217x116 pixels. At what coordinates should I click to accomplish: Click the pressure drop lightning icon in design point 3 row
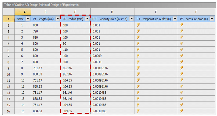(182, 37)
